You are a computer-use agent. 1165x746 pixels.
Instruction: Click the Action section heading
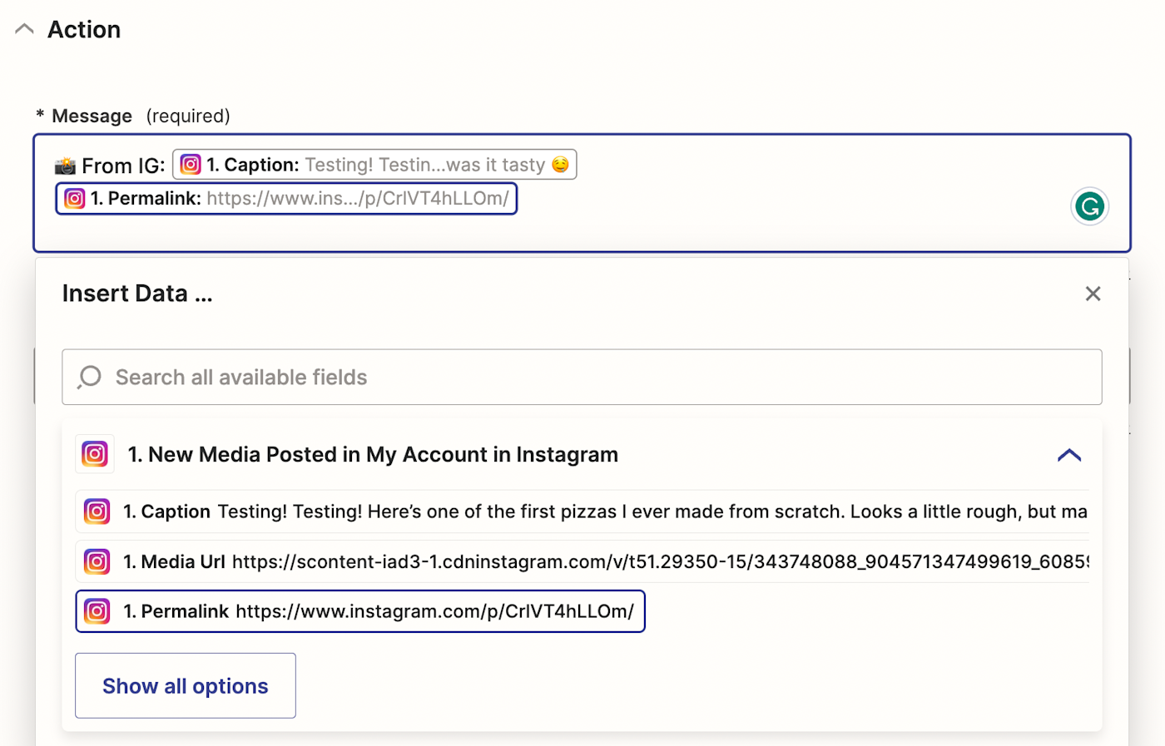(84, 30)
